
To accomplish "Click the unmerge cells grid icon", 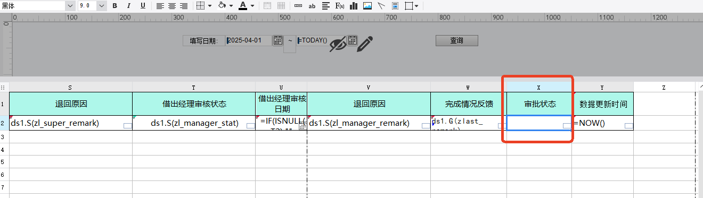I will point(281,6).
